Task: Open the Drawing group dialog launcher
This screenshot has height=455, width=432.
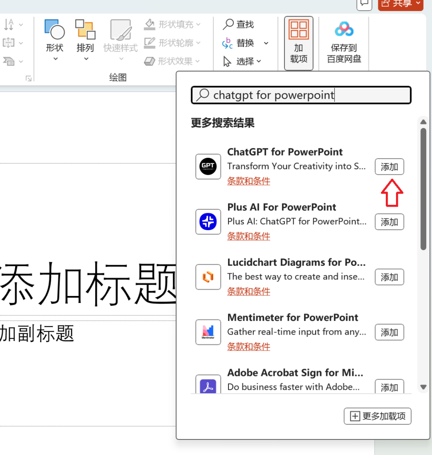Action: pos(28,78)
